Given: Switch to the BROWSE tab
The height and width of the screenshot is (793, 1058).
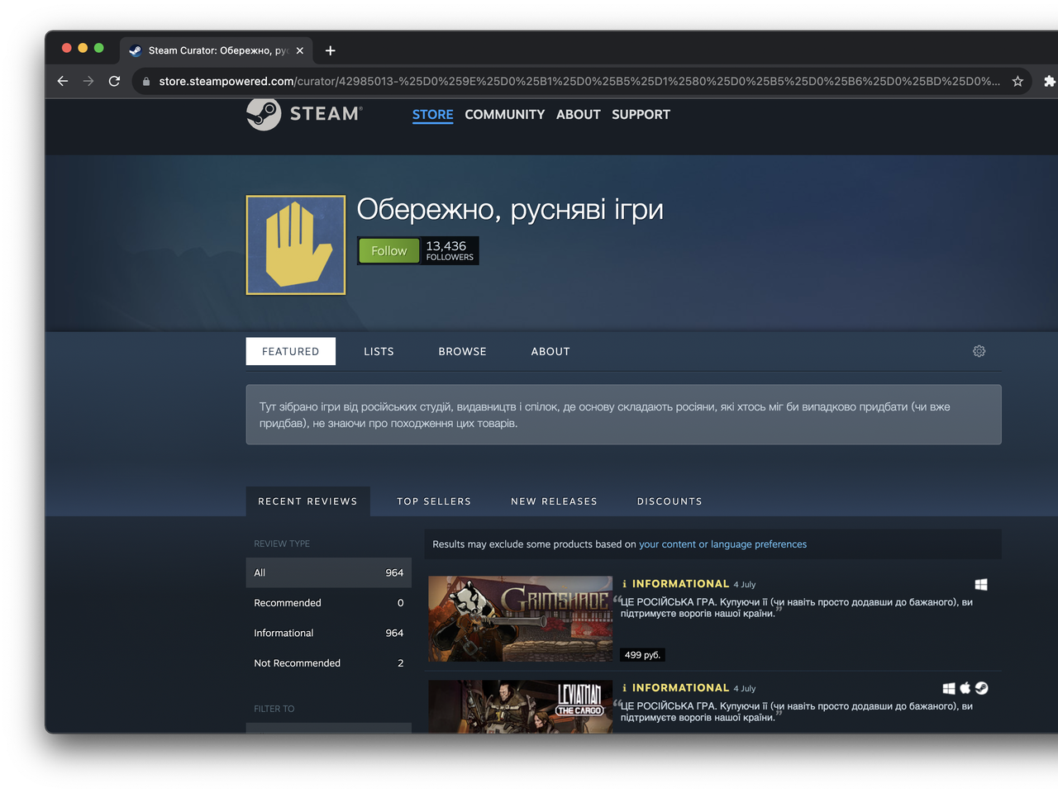Looking at the screenshot, I should 462,351.
